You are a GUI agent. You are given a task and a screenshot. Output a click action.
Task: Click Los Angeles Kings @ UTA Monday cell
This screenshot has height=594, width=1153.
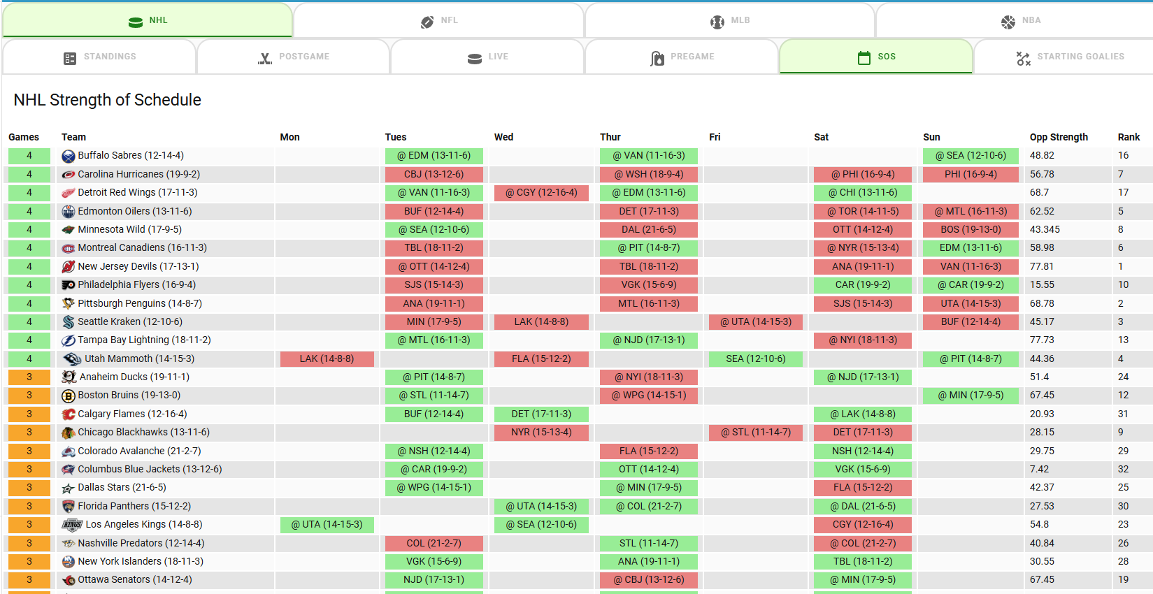coord(327,525)
